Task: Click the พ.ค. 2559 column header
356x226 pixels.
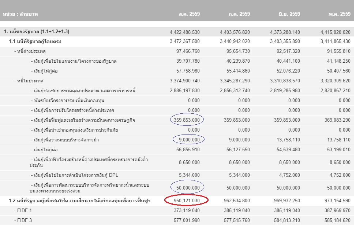Action: pos(340,14)
